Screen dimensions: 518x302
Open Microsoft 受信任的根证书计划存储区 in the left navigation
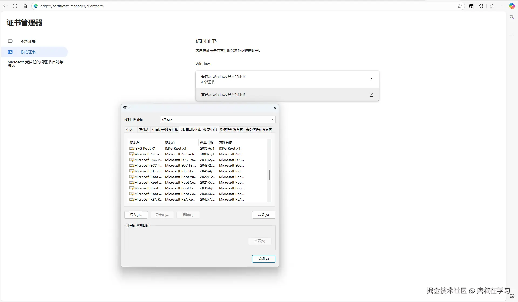[x=35, y=64]
